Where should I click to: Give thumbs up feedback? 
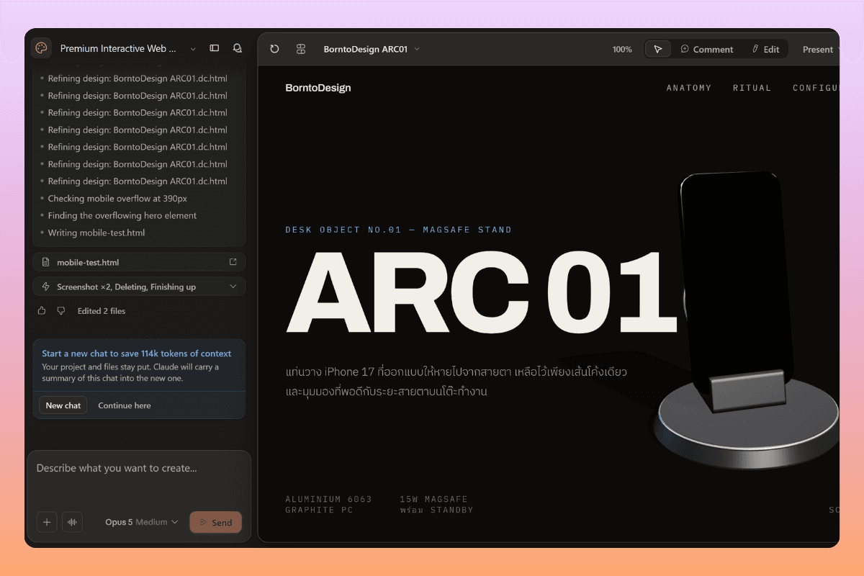[x=42, y=311]
